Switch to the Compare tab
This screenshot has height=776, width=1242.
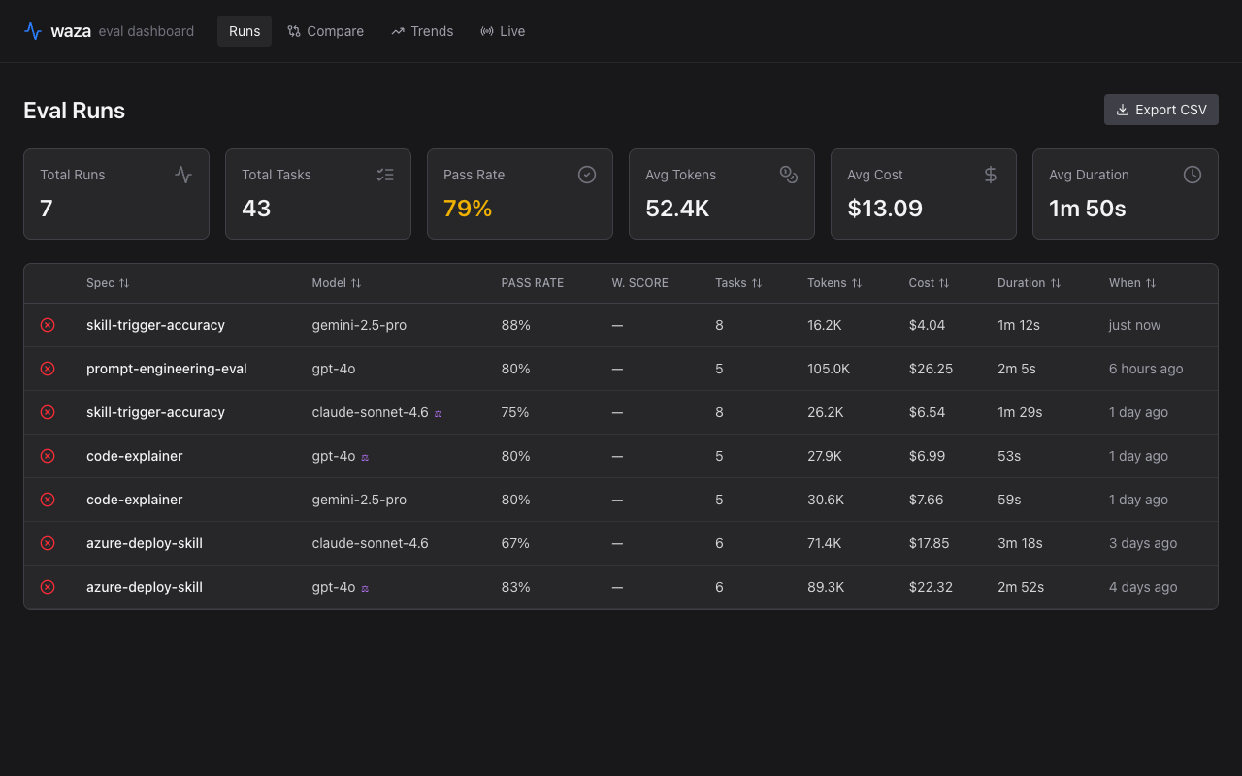[x=326, y=31]
